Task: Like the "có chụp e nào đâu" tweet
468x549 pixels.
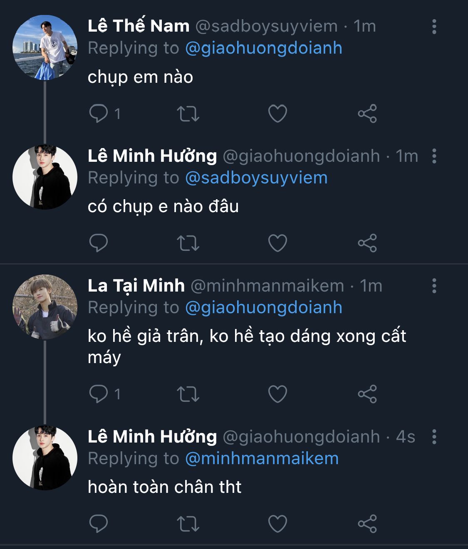Action: (x=277, y=243)
